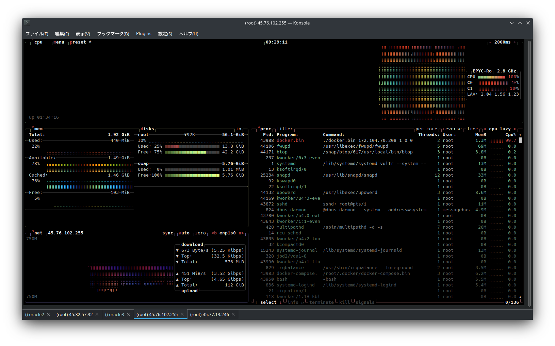Click the X on the 45.77.13.246 tab
The height and width of the screenshot is (346, 555).
click(x=233, y=314)
